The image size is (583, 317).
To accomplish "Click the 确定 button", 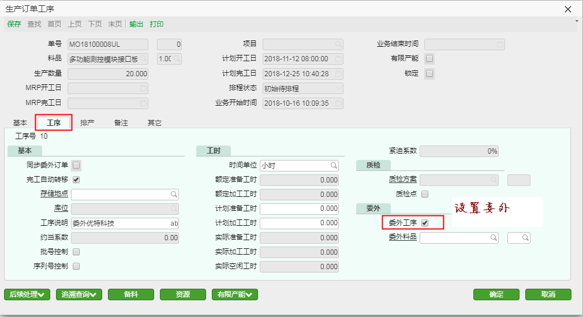I will pyautogui.click(x=496, y=294).
